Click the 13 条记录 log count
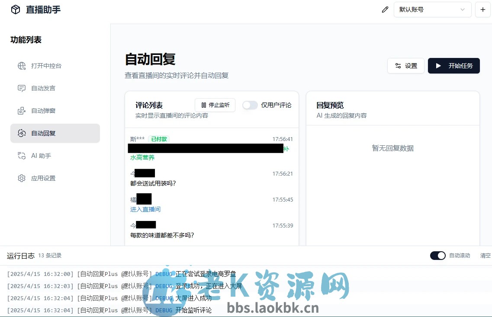Screen dimensions: 492x317 coord(50,256)
